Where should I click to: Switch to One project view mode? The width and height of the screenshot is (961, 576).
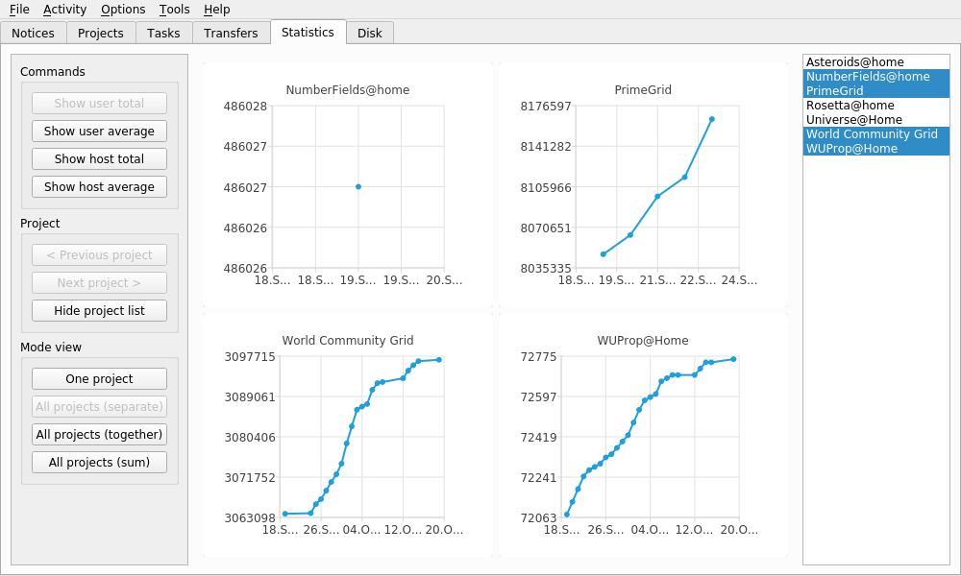99,379
